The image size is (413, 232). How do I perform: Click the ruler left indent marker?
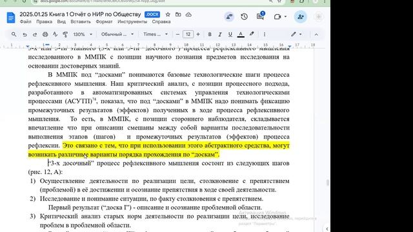click(28, 46)
